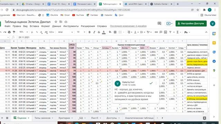This screenshot has width=221, height=124.
Task: Open the Файл menu
Action: coord(7,26)
